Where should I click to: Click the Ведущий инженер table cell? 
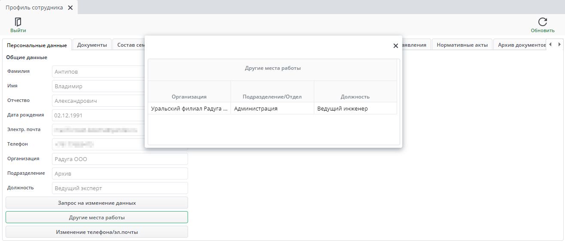coord(355,109)
